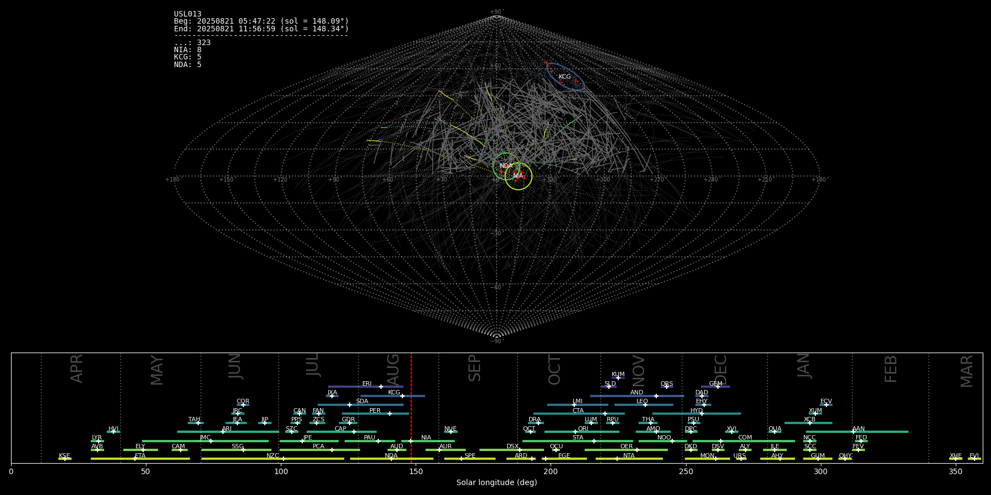Click the KSE shower label in timeline
Viewport: 991px width, 495px height.
[64, 456]
